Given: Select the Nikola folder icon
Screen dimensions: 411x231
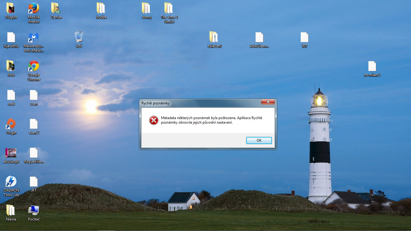Looking at the screenshot, I should (11, 210).
